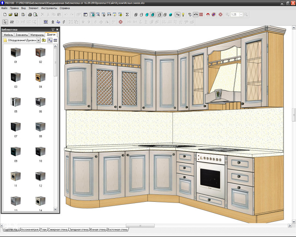Click the Sum (Σ) report icon

coord(127,15)
